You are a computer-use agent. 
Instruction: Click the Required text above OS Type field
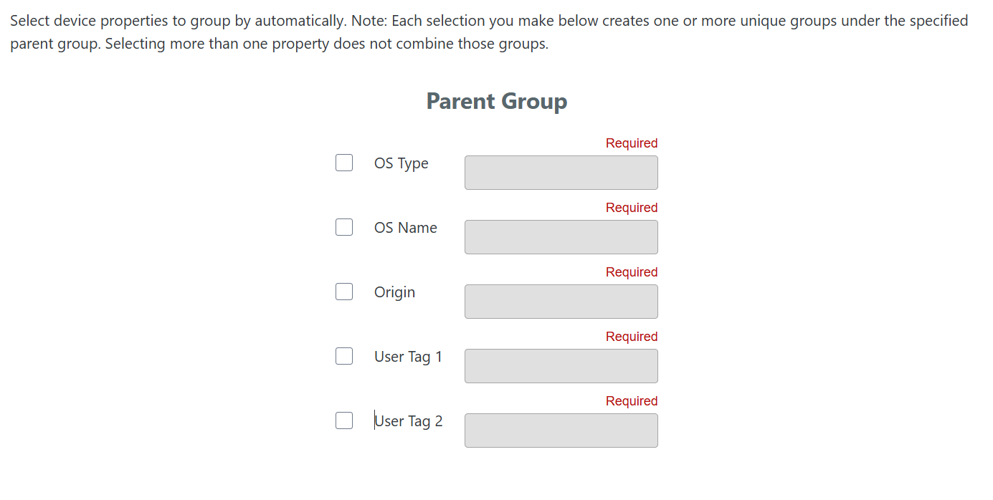[x=631, y=143]
